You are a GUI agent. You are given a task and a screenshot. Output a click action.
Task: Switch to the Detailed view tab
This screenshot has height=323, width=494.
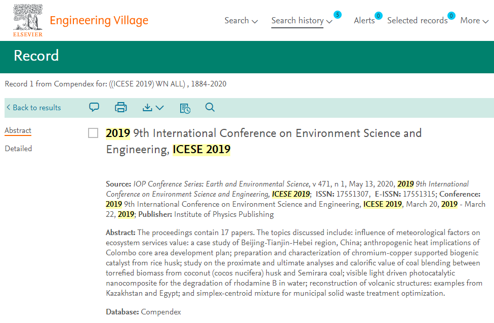click(18, 149)
